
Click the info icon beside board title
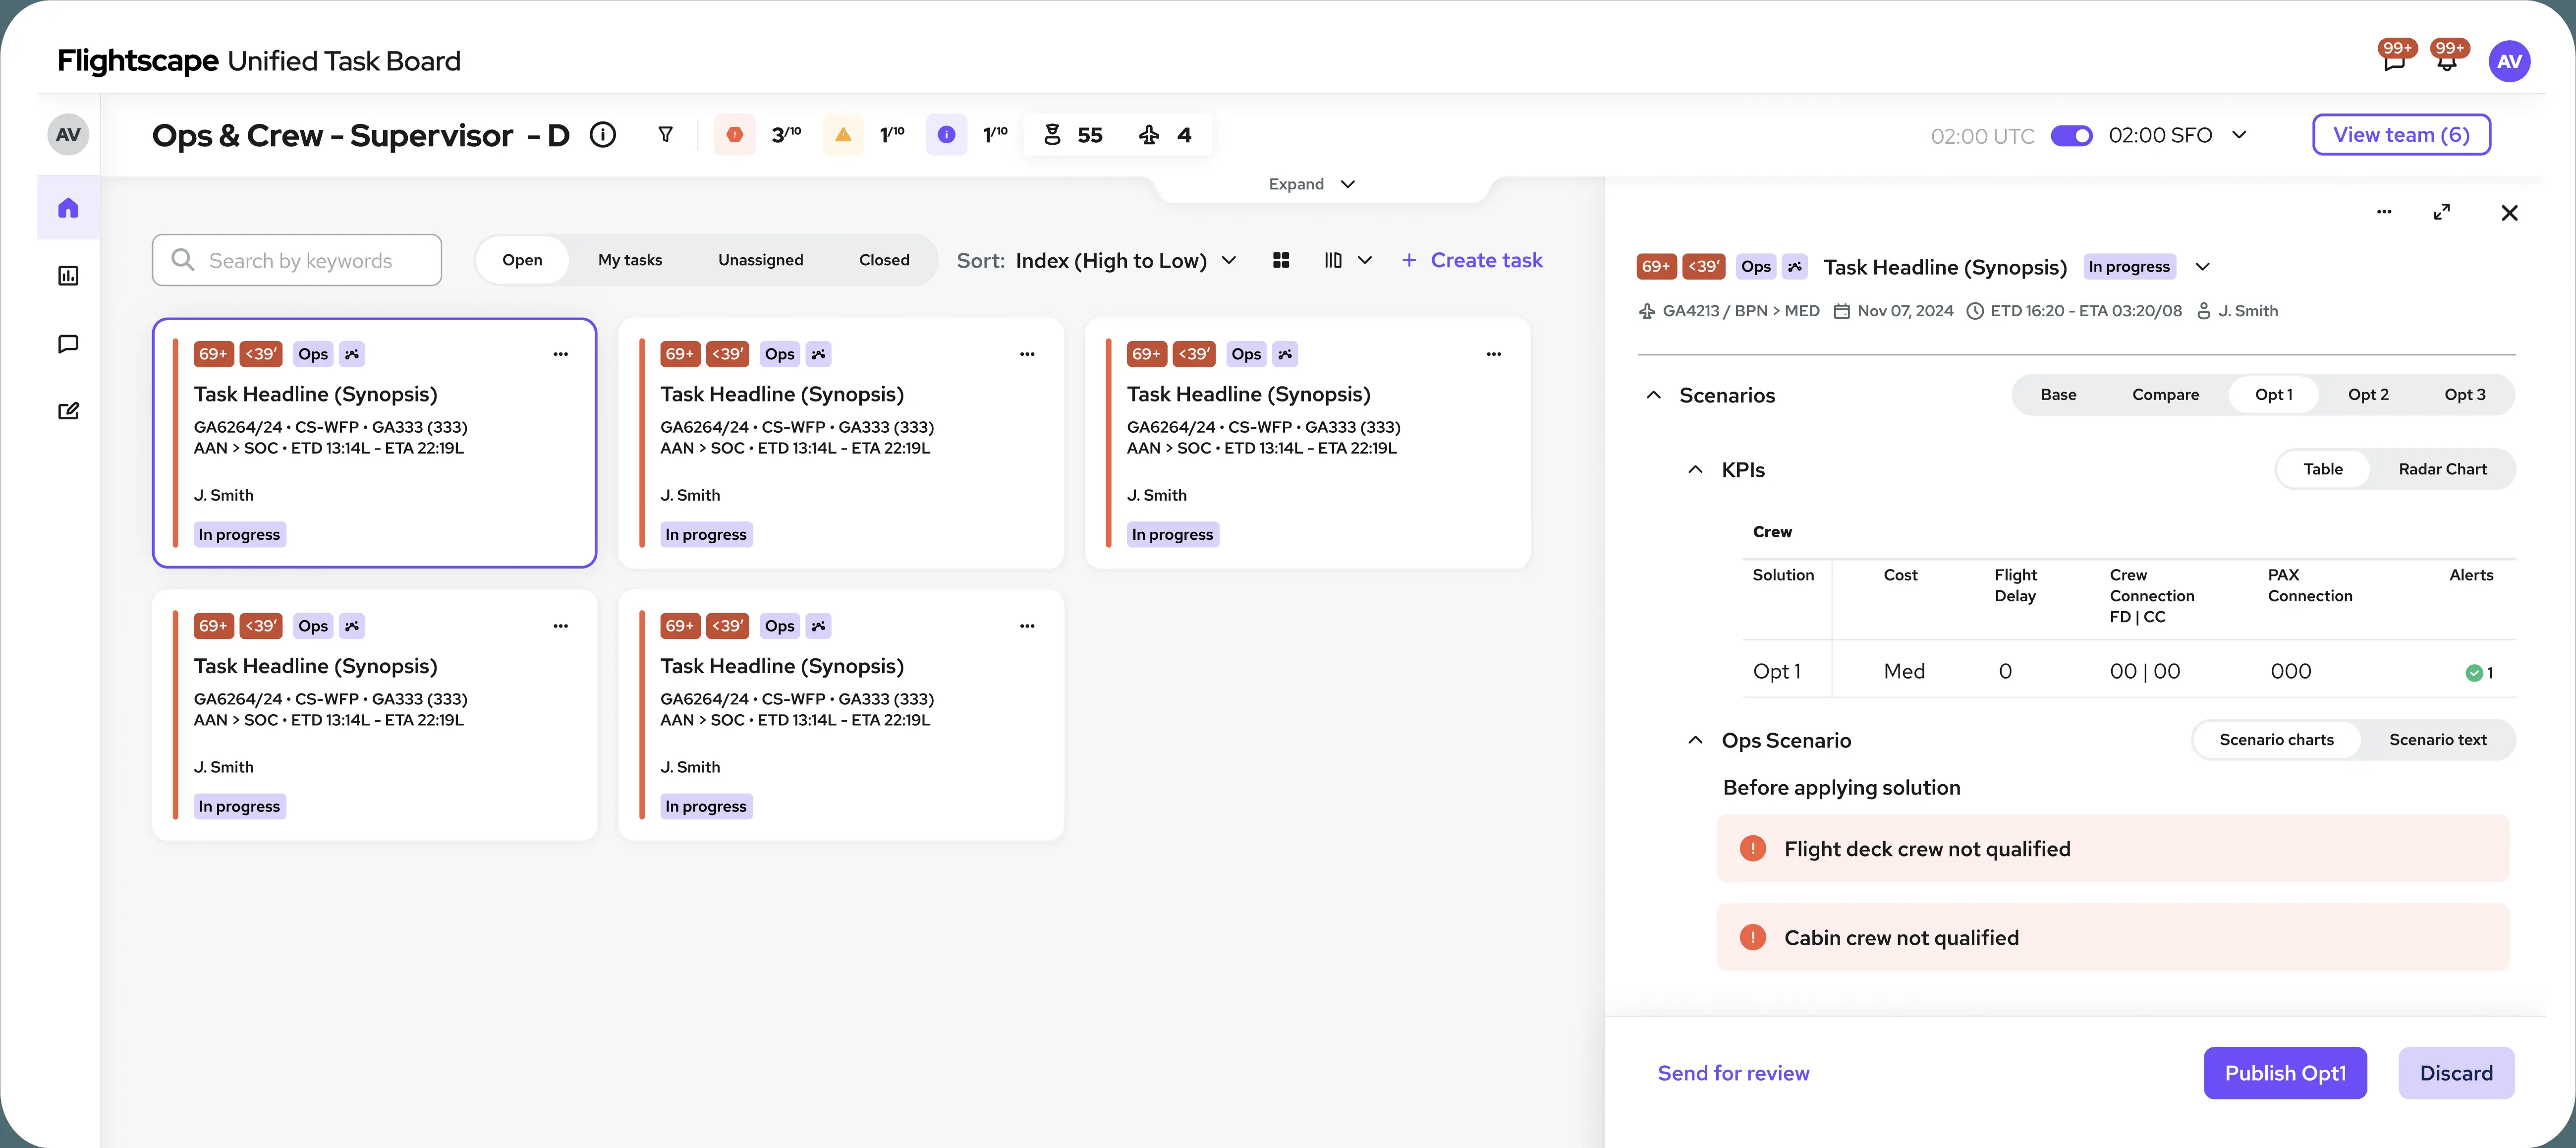click(602, 135)
